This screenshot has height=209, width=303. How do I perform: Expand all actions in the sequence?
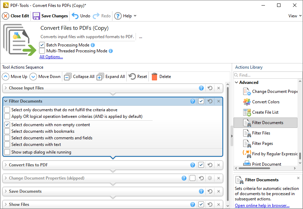pyautogui.click(x=111, y=77)
